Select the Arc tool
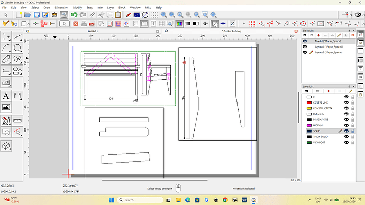Screen dimensions: 365x205 point(6,48)
